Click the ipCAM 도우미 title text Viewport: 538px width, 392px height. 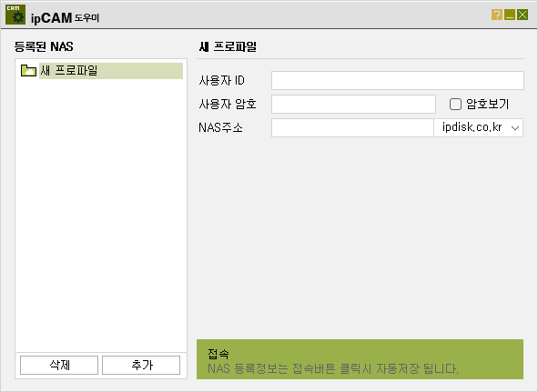(x=65, y=17)
